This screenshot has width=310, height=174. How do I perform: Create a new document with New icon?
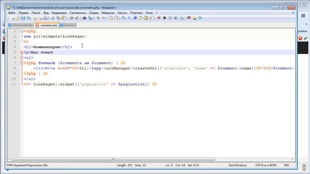(12, 18)
